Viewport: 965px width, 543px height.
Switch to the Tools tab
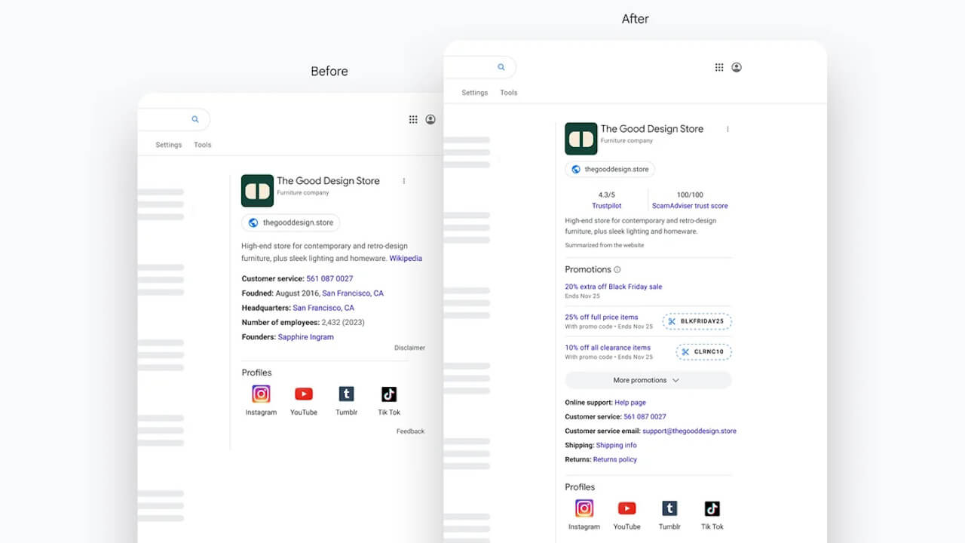pyautogui.click(x=509, y=92)
